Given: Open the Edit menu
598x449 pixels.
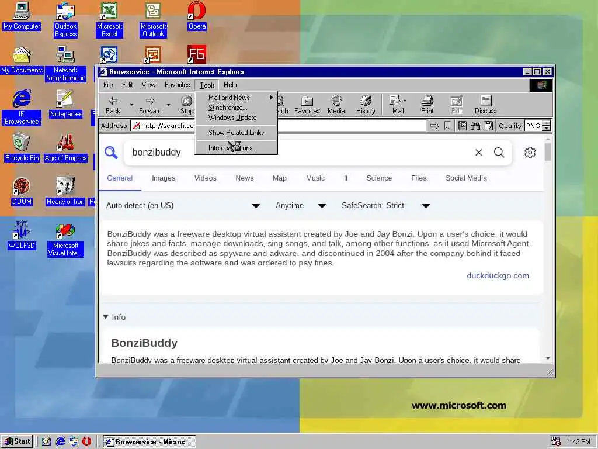Looking at the screenshot, I should click(127, 85).
